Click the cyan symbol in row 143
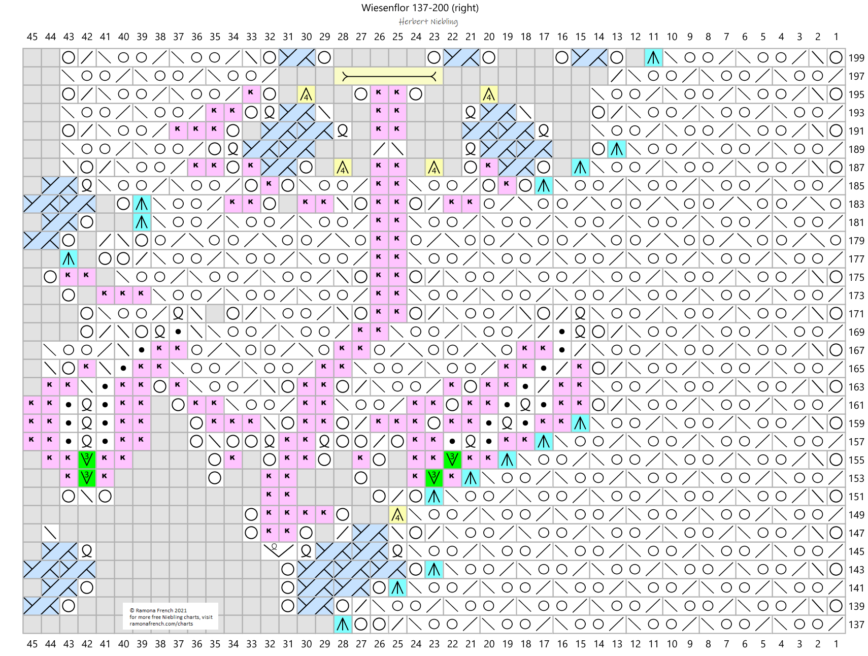Viewport: 868px width, 656px height. click(434, 570)
